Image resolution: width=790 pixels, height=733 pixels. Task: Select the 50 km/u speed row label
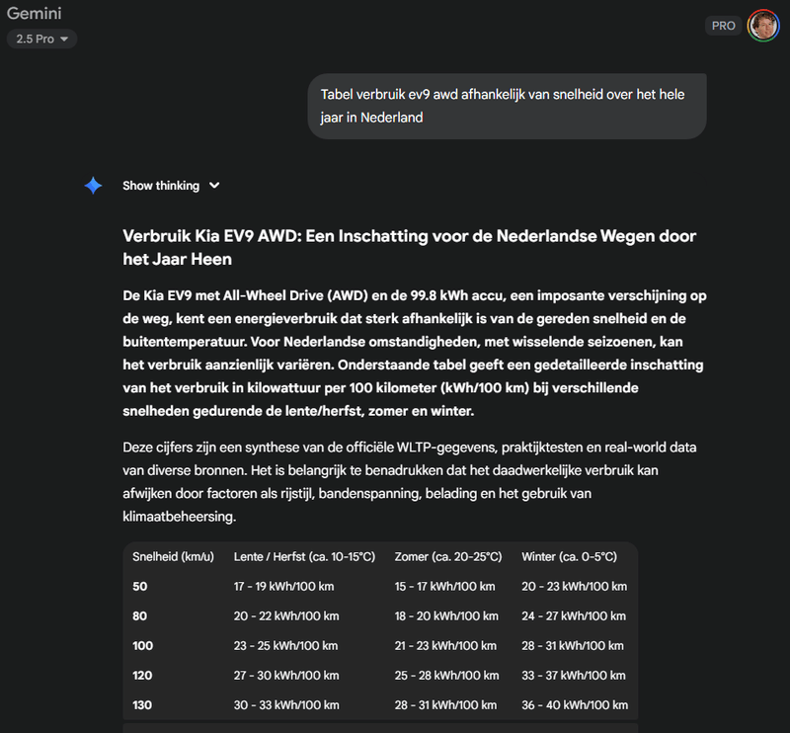click(x=140, y=586)
